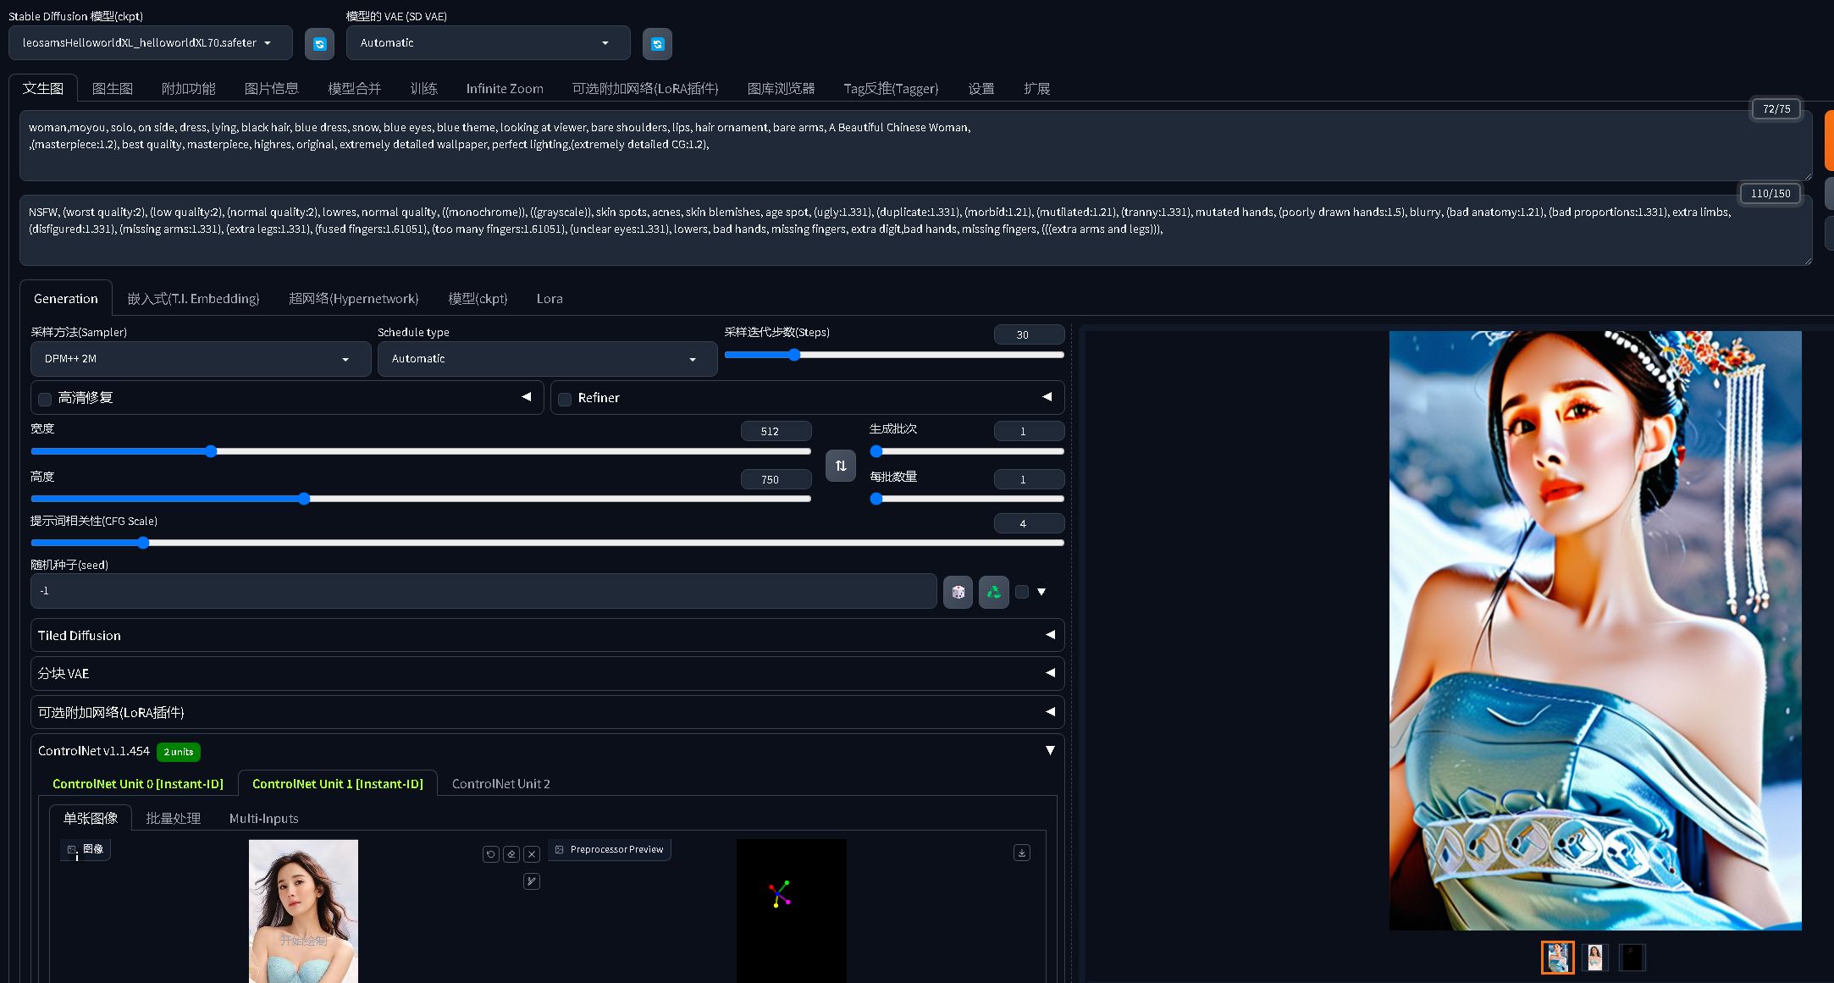Download the preprocessor preview image
1834x983 pixels.
tap(1022, 853)
